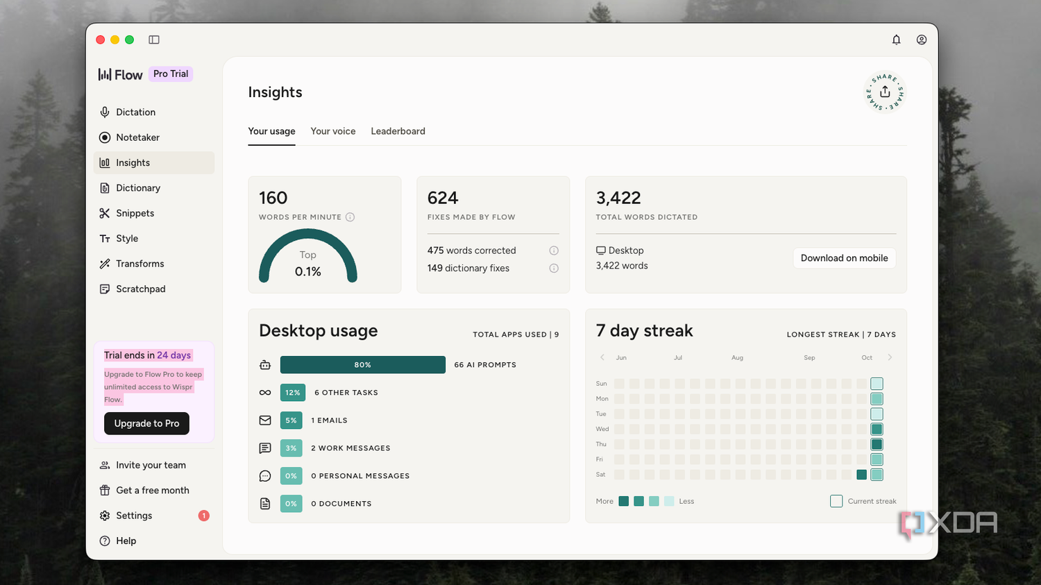Click the lightest legend swatch beside Less

[669, 501]
